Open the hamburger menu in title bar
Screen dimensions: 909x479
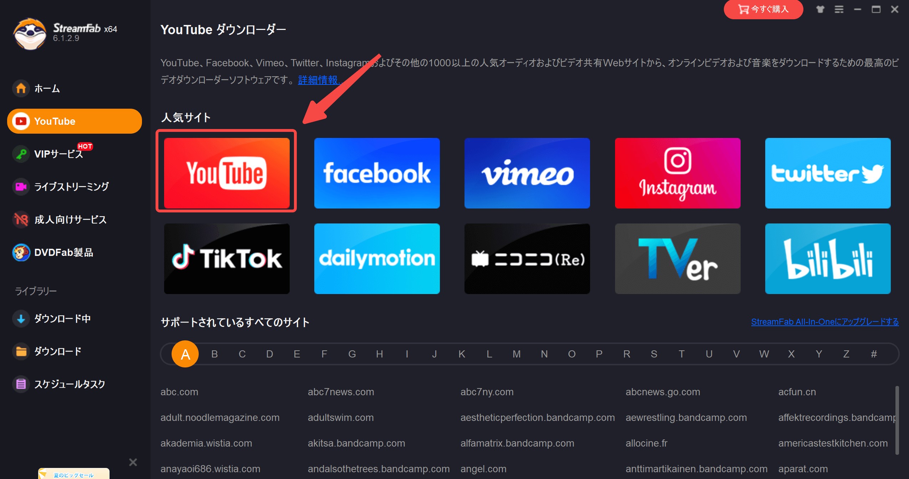pyautogui.click(x=839, y=9)
